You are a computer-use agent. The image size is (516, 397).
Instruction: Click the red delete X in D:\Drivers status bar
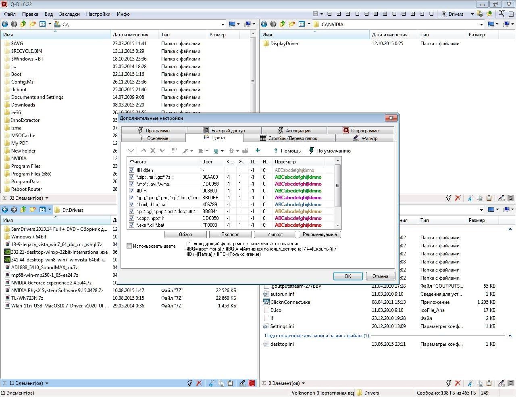199,383
